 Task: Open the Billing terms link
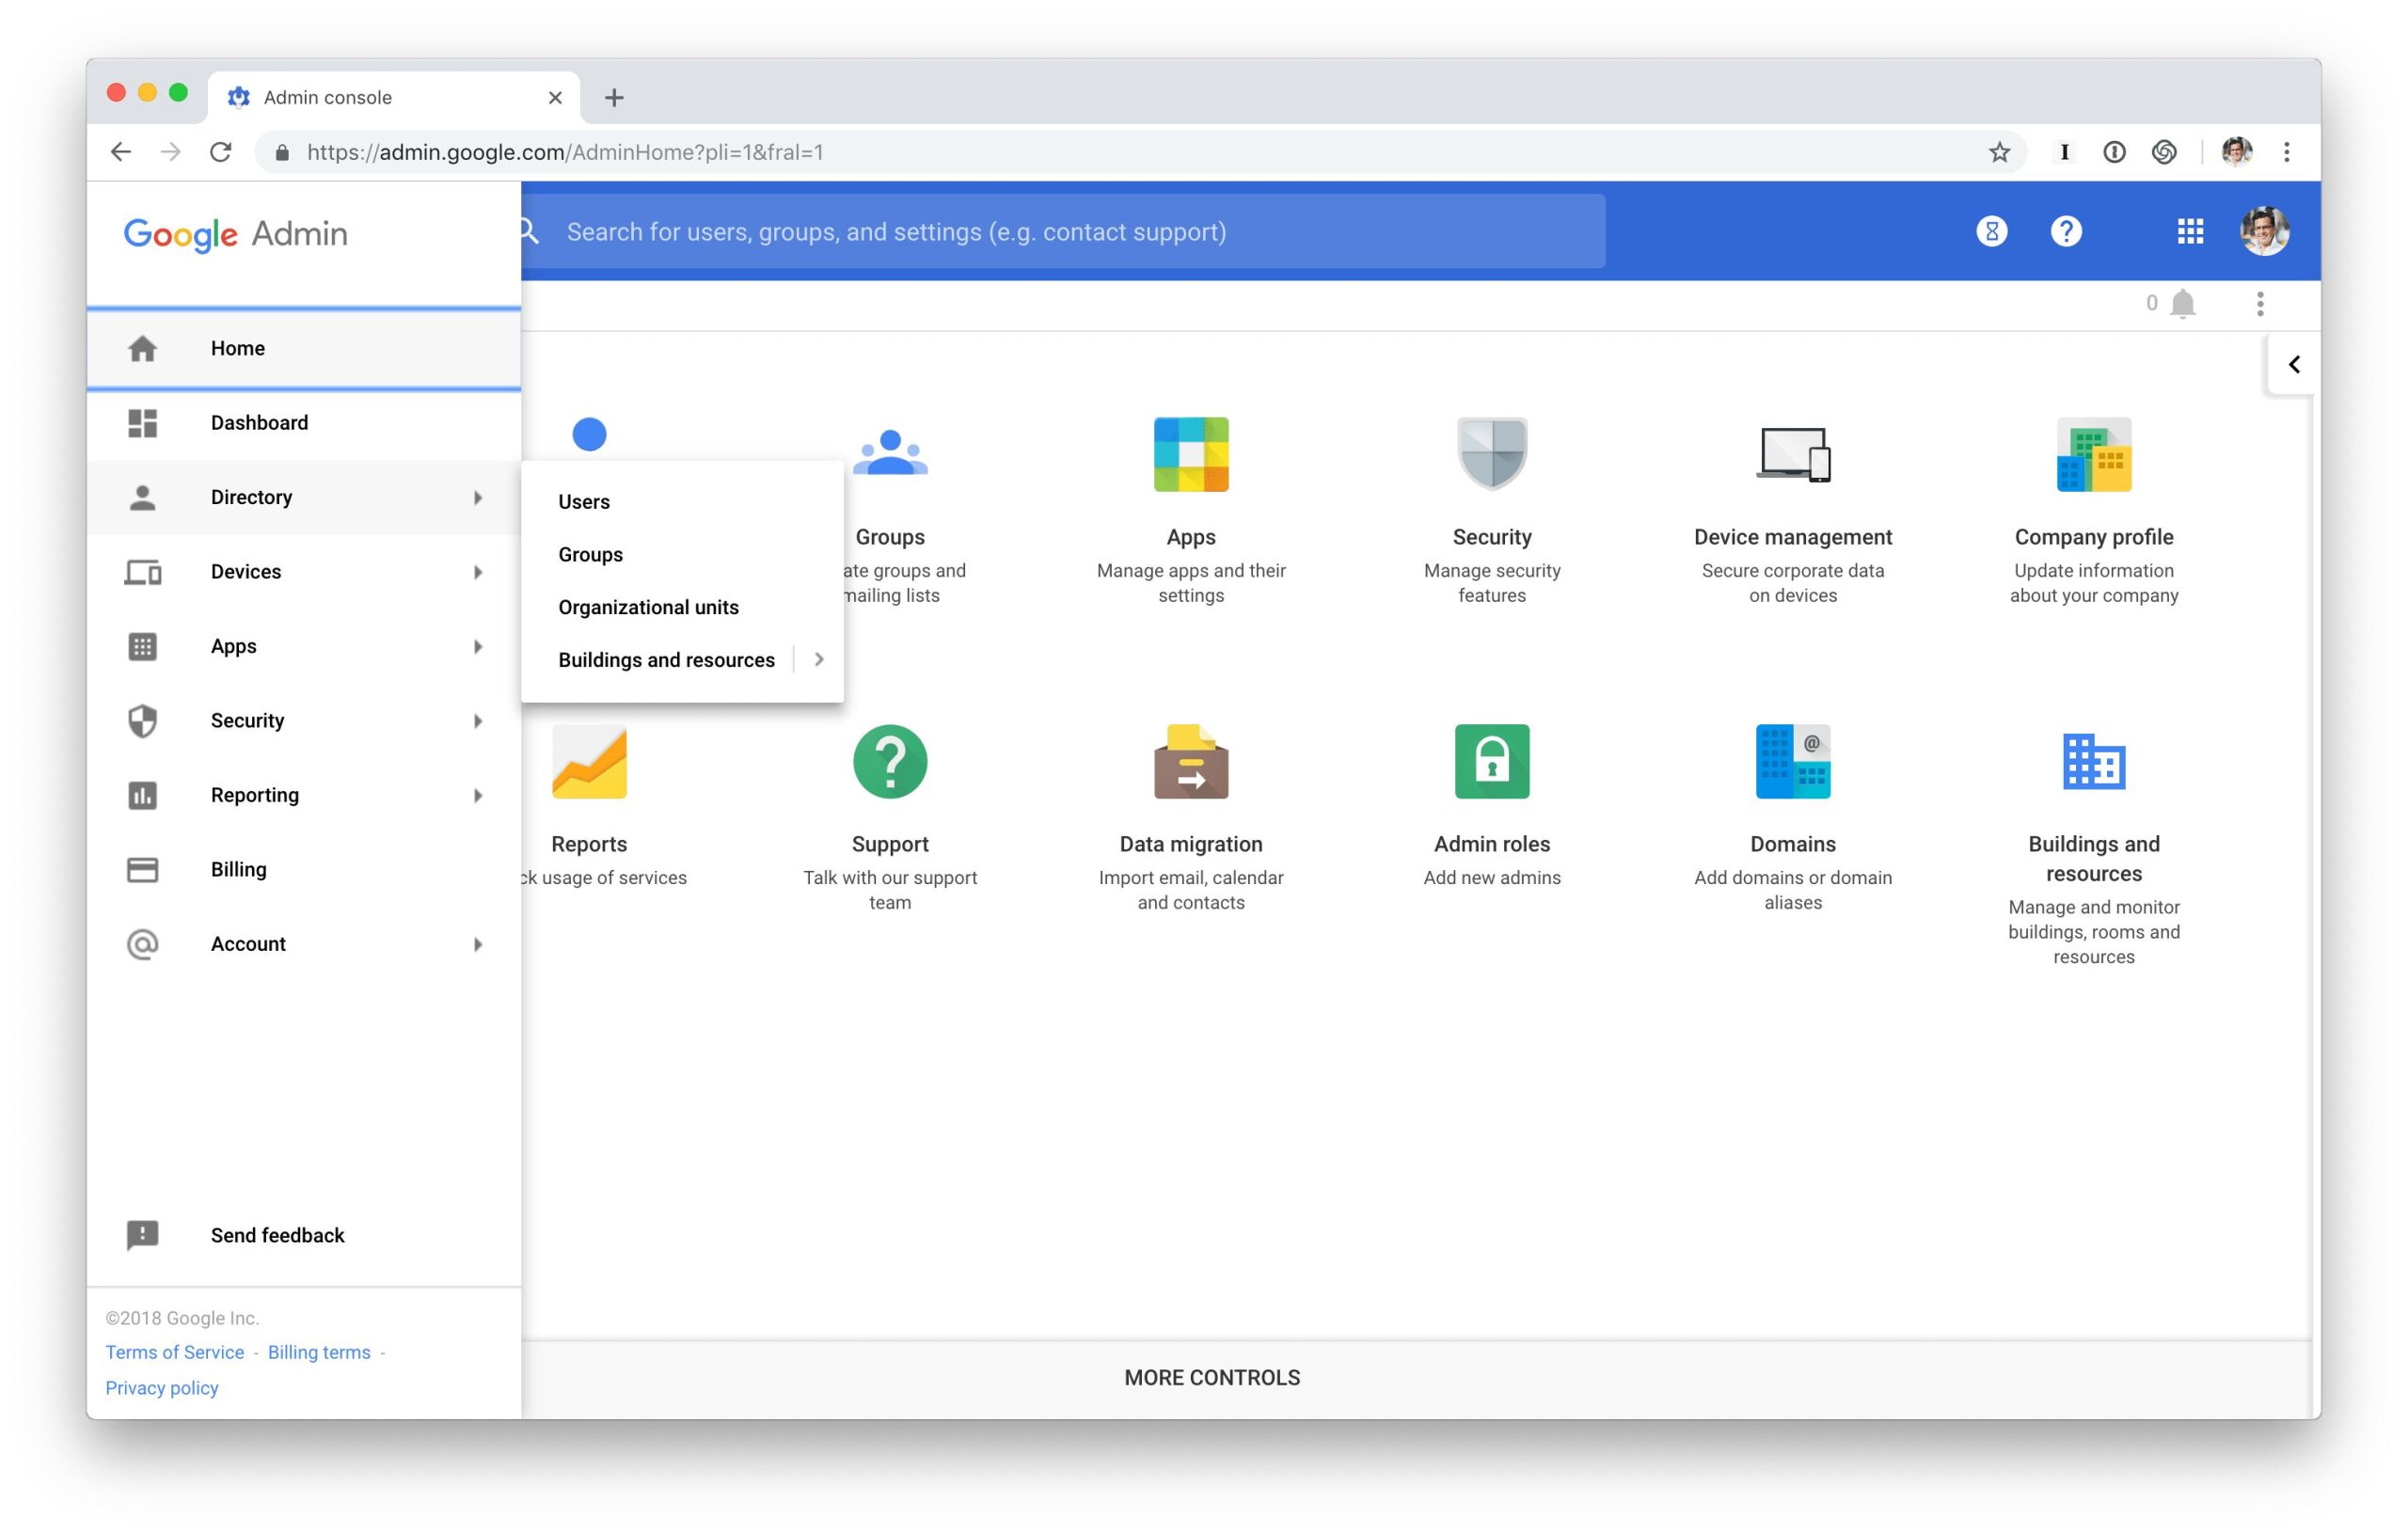coord(319,1352)
